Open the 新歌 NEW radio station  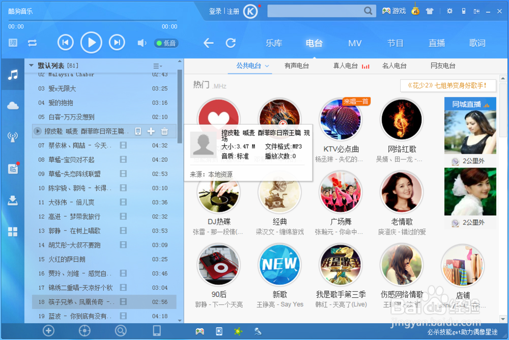point(279,265)
